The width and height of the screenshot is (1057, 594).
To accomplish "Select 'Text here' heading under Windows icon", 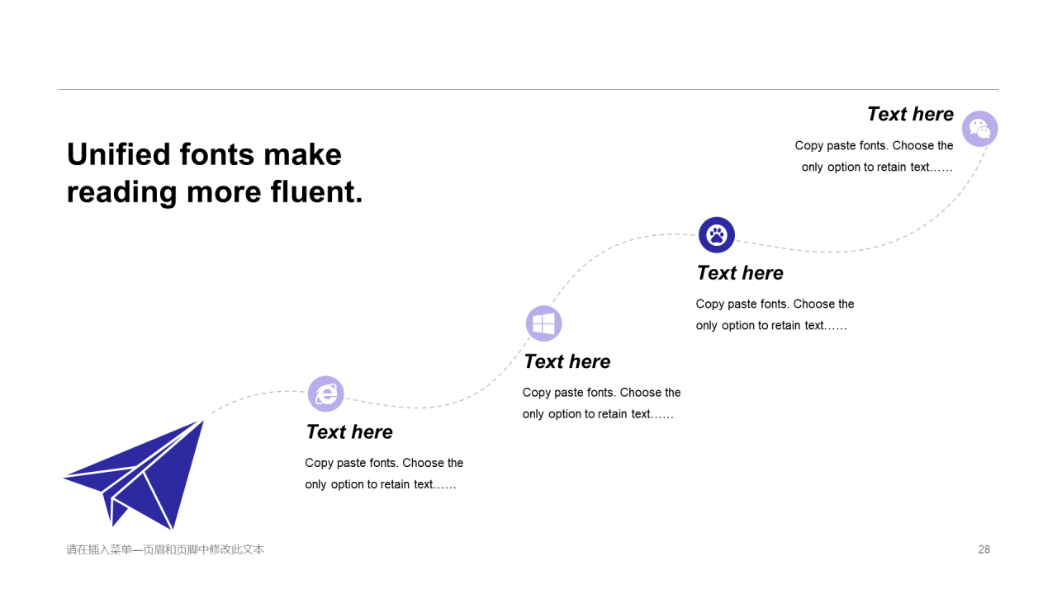I will point(567,362).
